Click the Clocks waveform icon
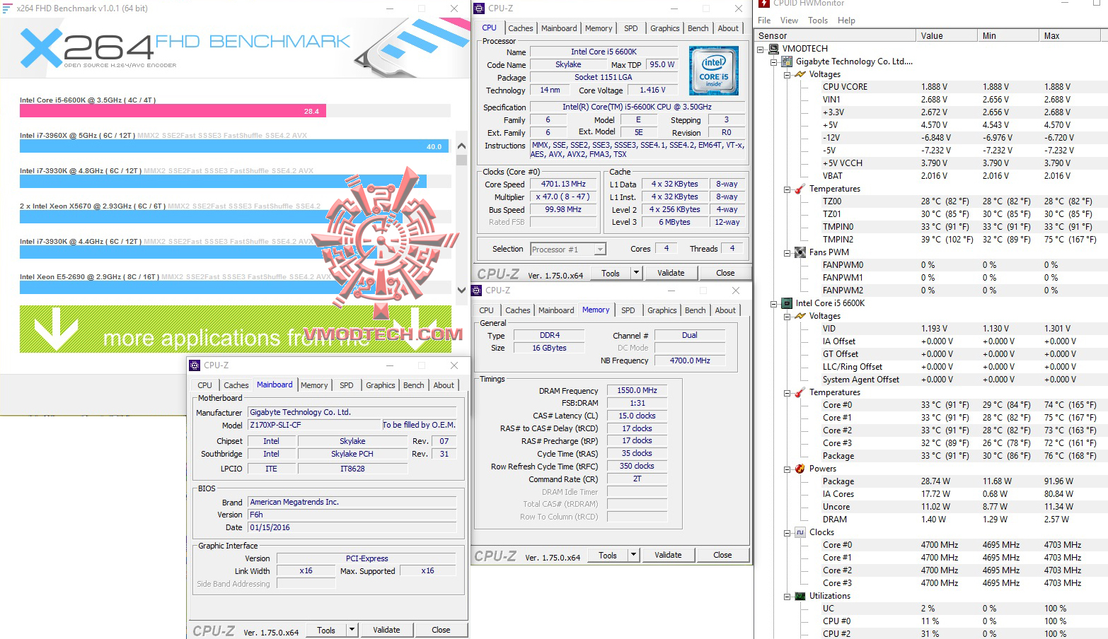Screen dimensions: 1108x639 point(800,532)
